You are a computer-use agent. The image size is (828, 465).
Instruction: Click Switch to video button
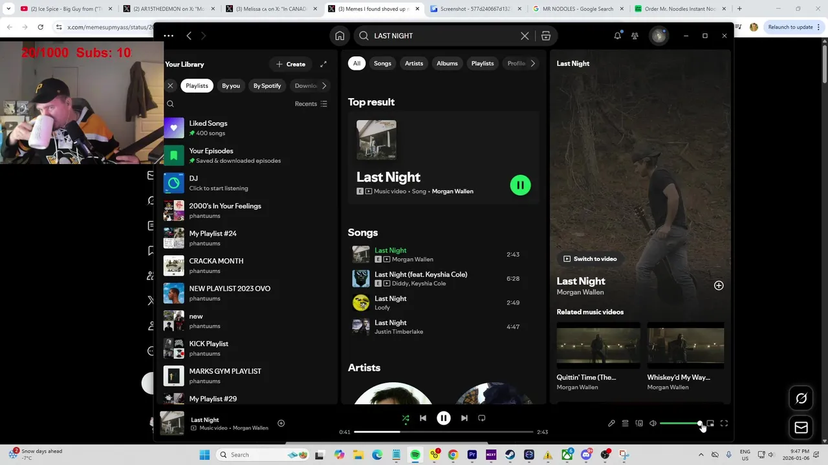coord(590,259)
